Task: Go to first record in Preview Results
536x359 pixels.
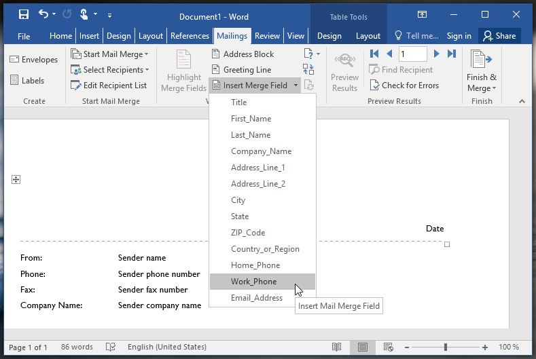Action: coord(374,54)
